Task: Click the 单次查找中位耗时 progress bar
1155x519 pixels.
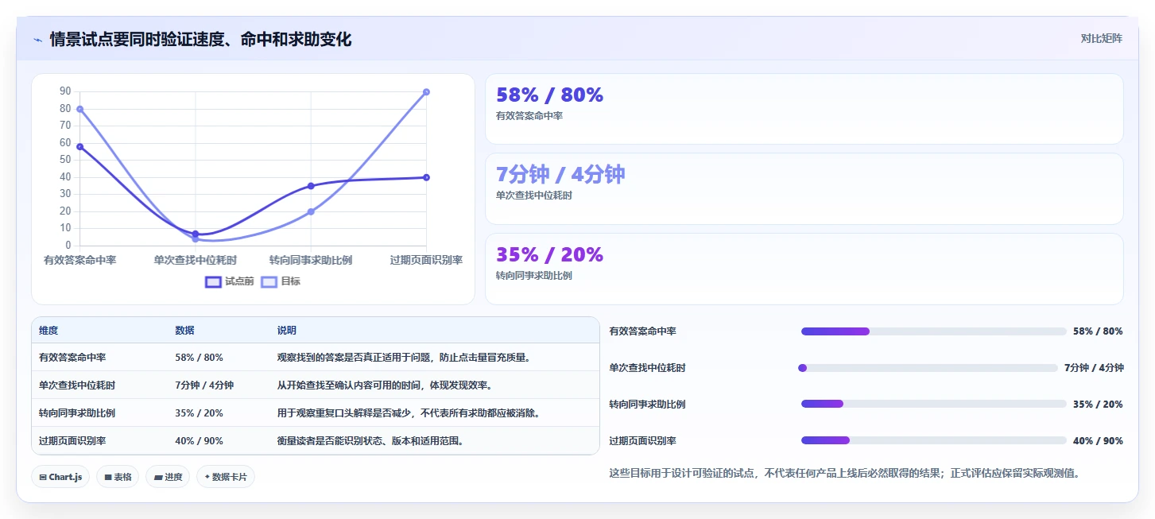Action: [929, 368]
